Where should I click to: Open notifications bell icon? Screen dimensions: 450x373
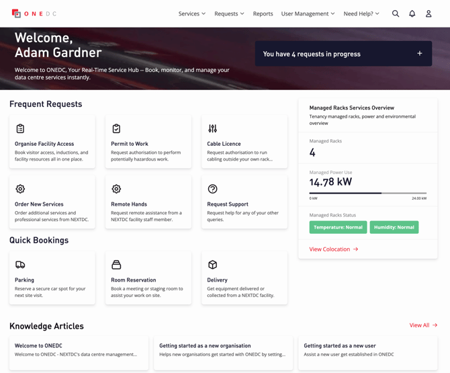pyautogui.click(x=412, y=13)
